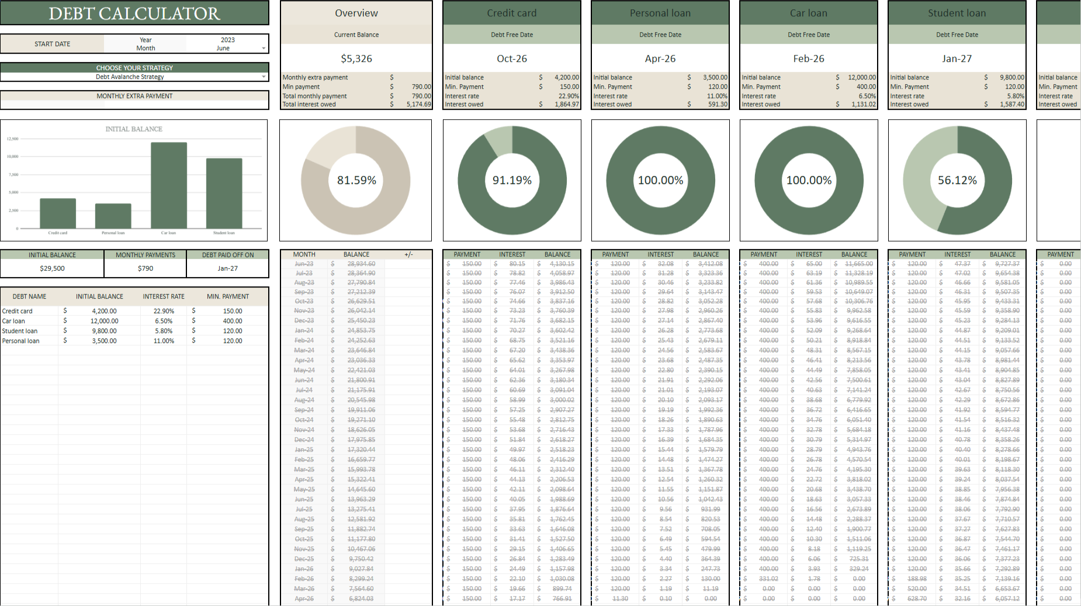Select the current balance value $5,326
This screenshot has width=1081, height=606.
coord(356,58)
